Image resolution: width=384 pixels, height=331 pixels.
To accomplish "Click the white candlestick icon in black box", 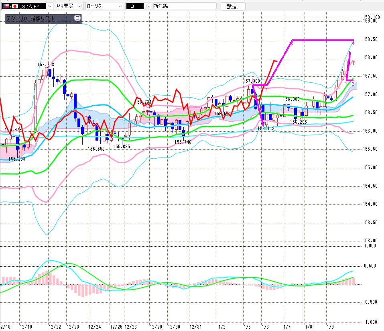I will (x=134, y=6).
